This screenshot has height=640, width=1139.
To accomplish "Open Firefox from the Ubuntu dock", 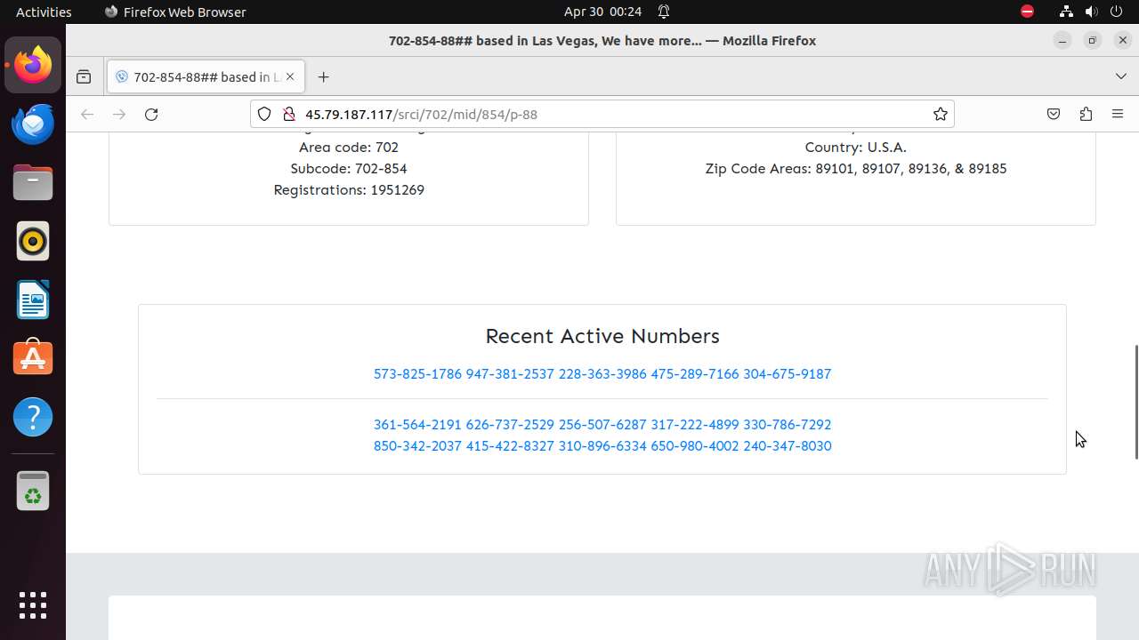I will tap(33, 65).
